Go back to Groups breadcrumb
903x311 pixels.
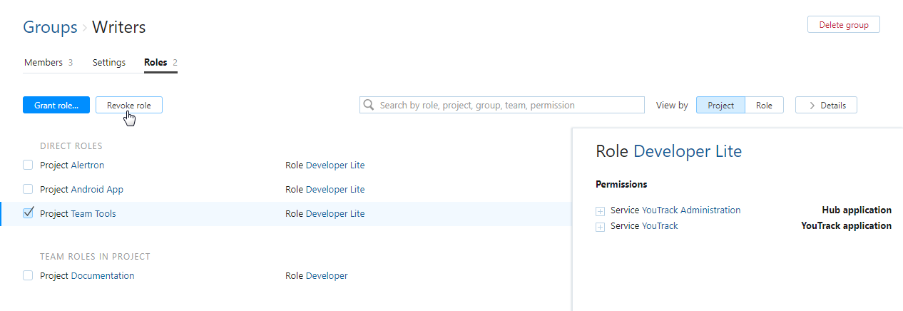coord(50,28)
